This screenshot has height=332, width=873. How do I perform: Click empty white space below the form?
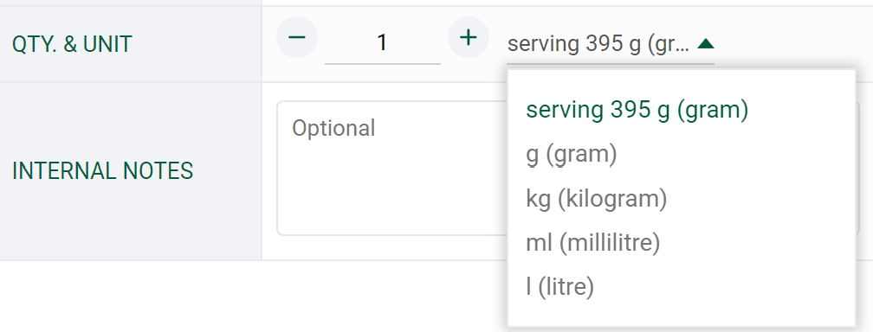250,297
